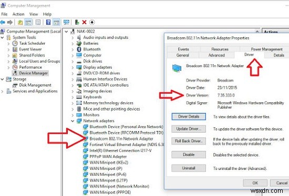Screen dimensions: 289x196
Task: Switch to the General tab
Action: coord(183,55)
